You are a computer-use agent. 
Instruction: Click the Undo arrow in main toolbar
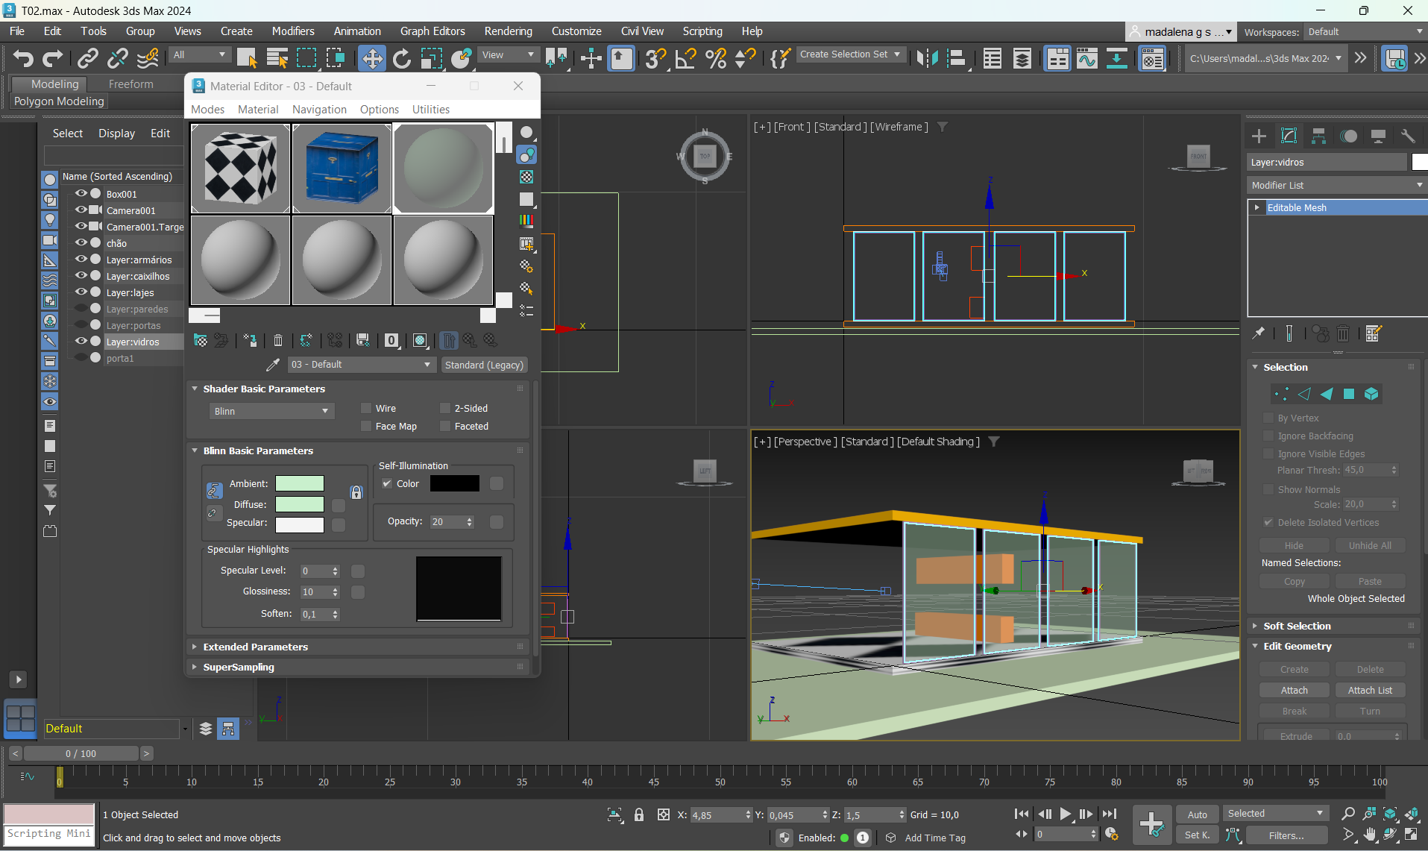tap(22, 58)
